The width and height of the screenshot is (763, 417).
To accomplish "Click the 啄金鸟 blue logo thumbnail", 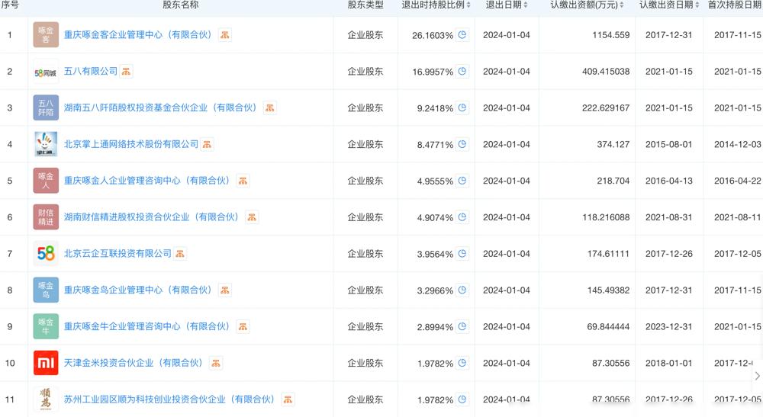I will [46, 290].
